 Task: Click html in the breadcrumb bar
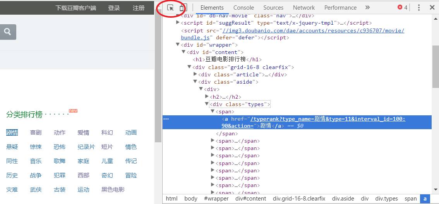pos(171,199)
